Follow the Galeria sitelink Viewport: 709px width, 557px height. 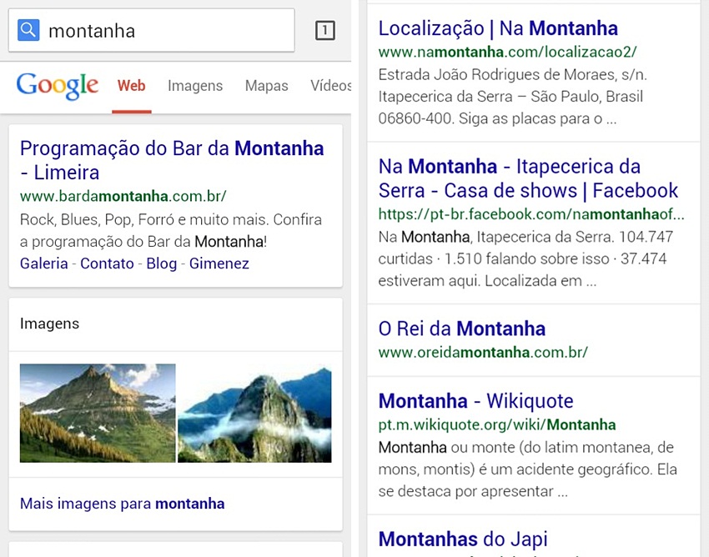pos(44,263)
